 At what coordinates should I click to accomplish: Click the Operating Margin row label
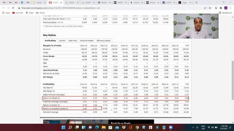[x=50, y=70]
